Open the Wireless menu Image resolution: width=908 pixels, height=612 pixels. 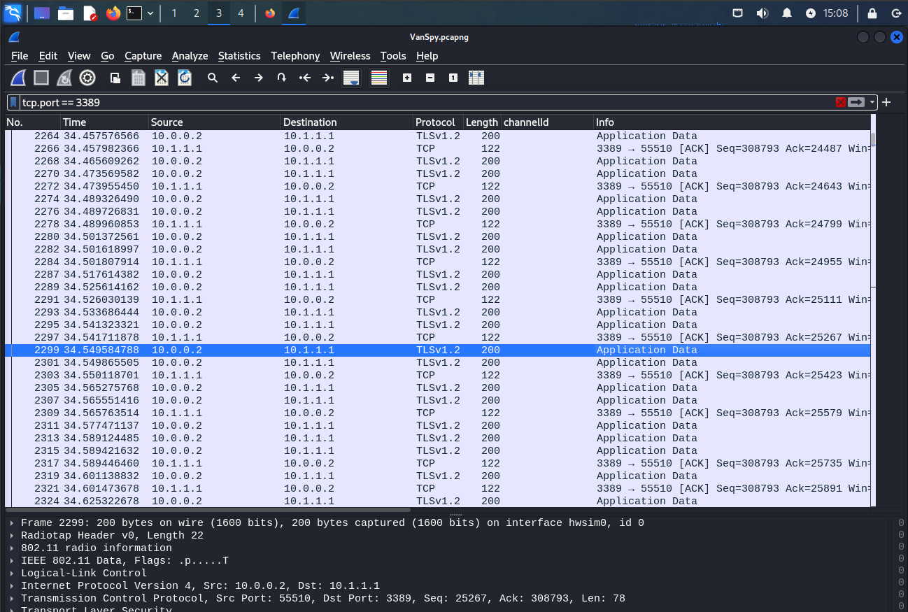point(350,56)
